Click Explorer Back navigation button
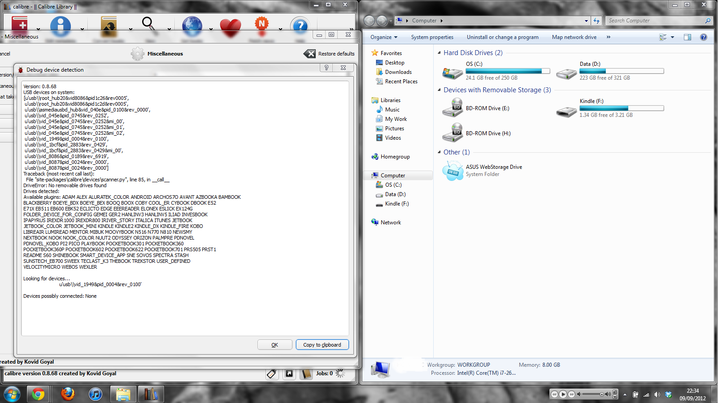718x403 pixels. 369,21
